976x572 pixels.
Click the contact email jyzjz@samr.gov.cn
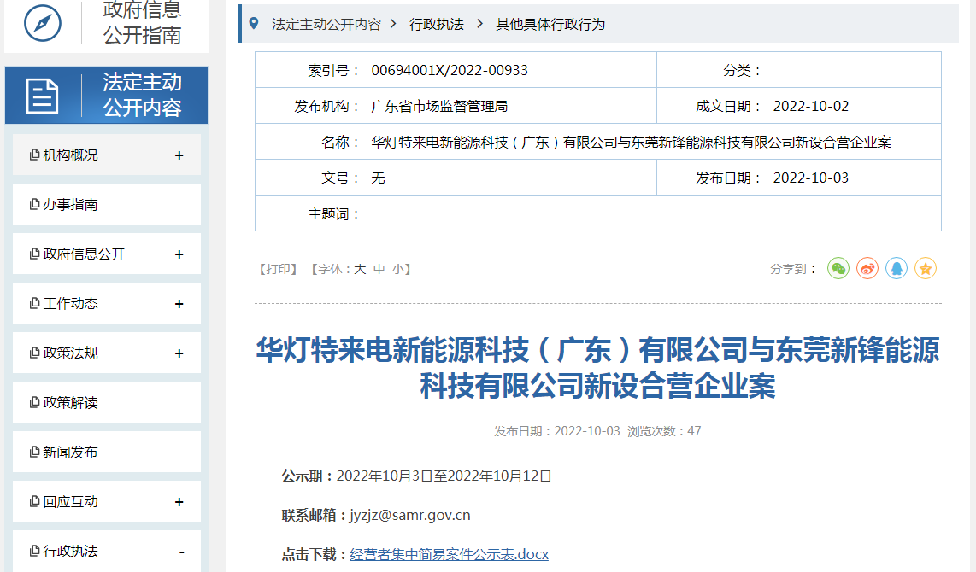coord(409,516)
